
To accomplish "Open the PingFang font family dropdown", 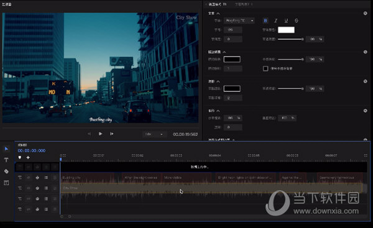I will click(239, 21).
